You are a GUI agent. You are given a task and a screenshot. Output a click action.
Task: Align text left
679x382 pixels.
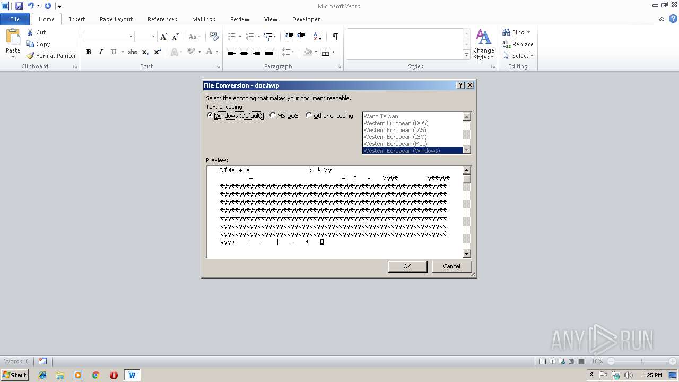(x=232, y=52)
